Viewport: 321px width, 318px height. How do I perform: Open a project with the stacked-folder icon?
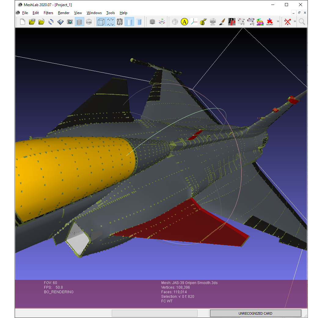pos(32,22)
